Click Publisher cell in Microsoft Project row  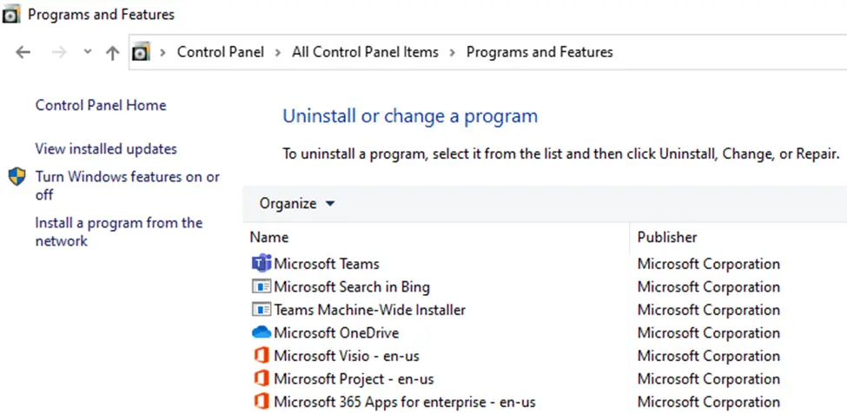(x=708, y=379)
